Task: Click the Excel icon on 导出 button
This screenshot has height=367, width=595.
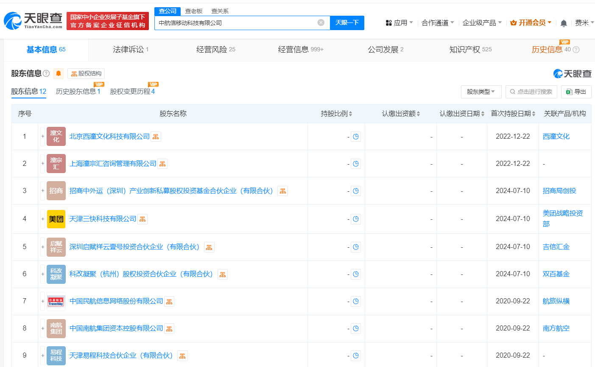Action: click(x=569, y=92)
